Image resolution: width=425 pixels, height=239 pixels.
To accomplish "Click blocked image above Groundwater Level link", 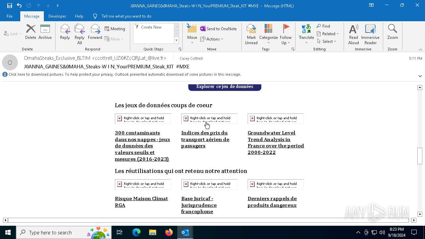I will [x=276, y=119].
